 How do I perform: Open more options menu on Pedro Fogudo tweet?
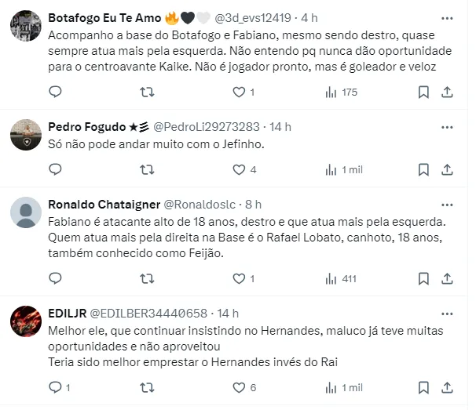tap(447, 126)
